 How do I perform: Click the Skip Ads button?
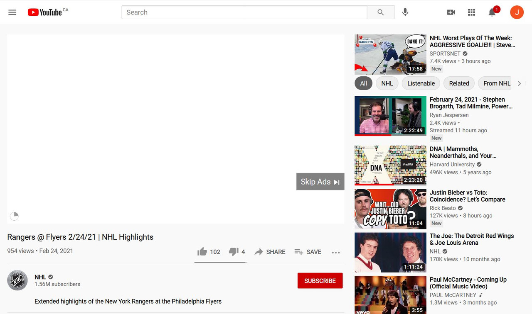[320, 182]
